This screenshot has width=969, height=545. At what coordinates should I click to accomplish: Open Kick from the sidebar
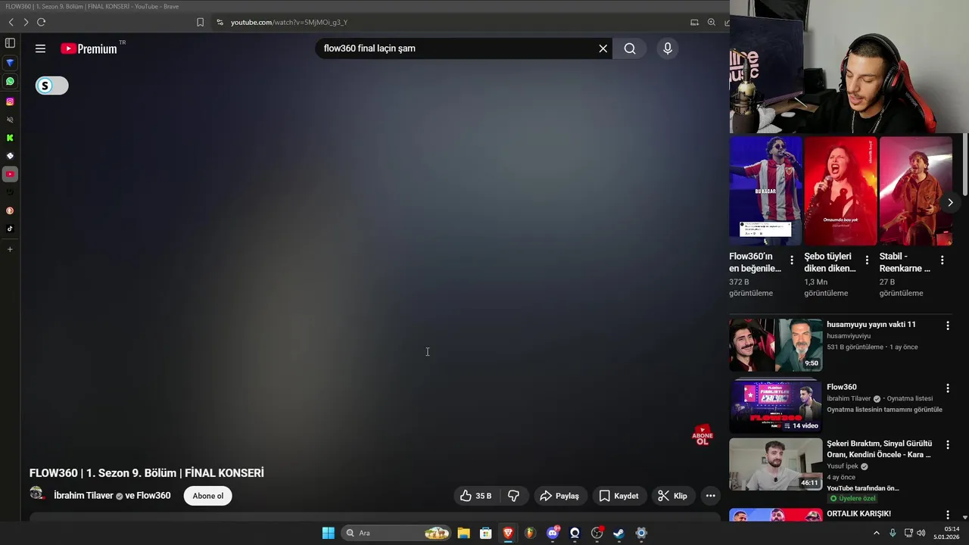pyautogui.click(x=10, y=138)
